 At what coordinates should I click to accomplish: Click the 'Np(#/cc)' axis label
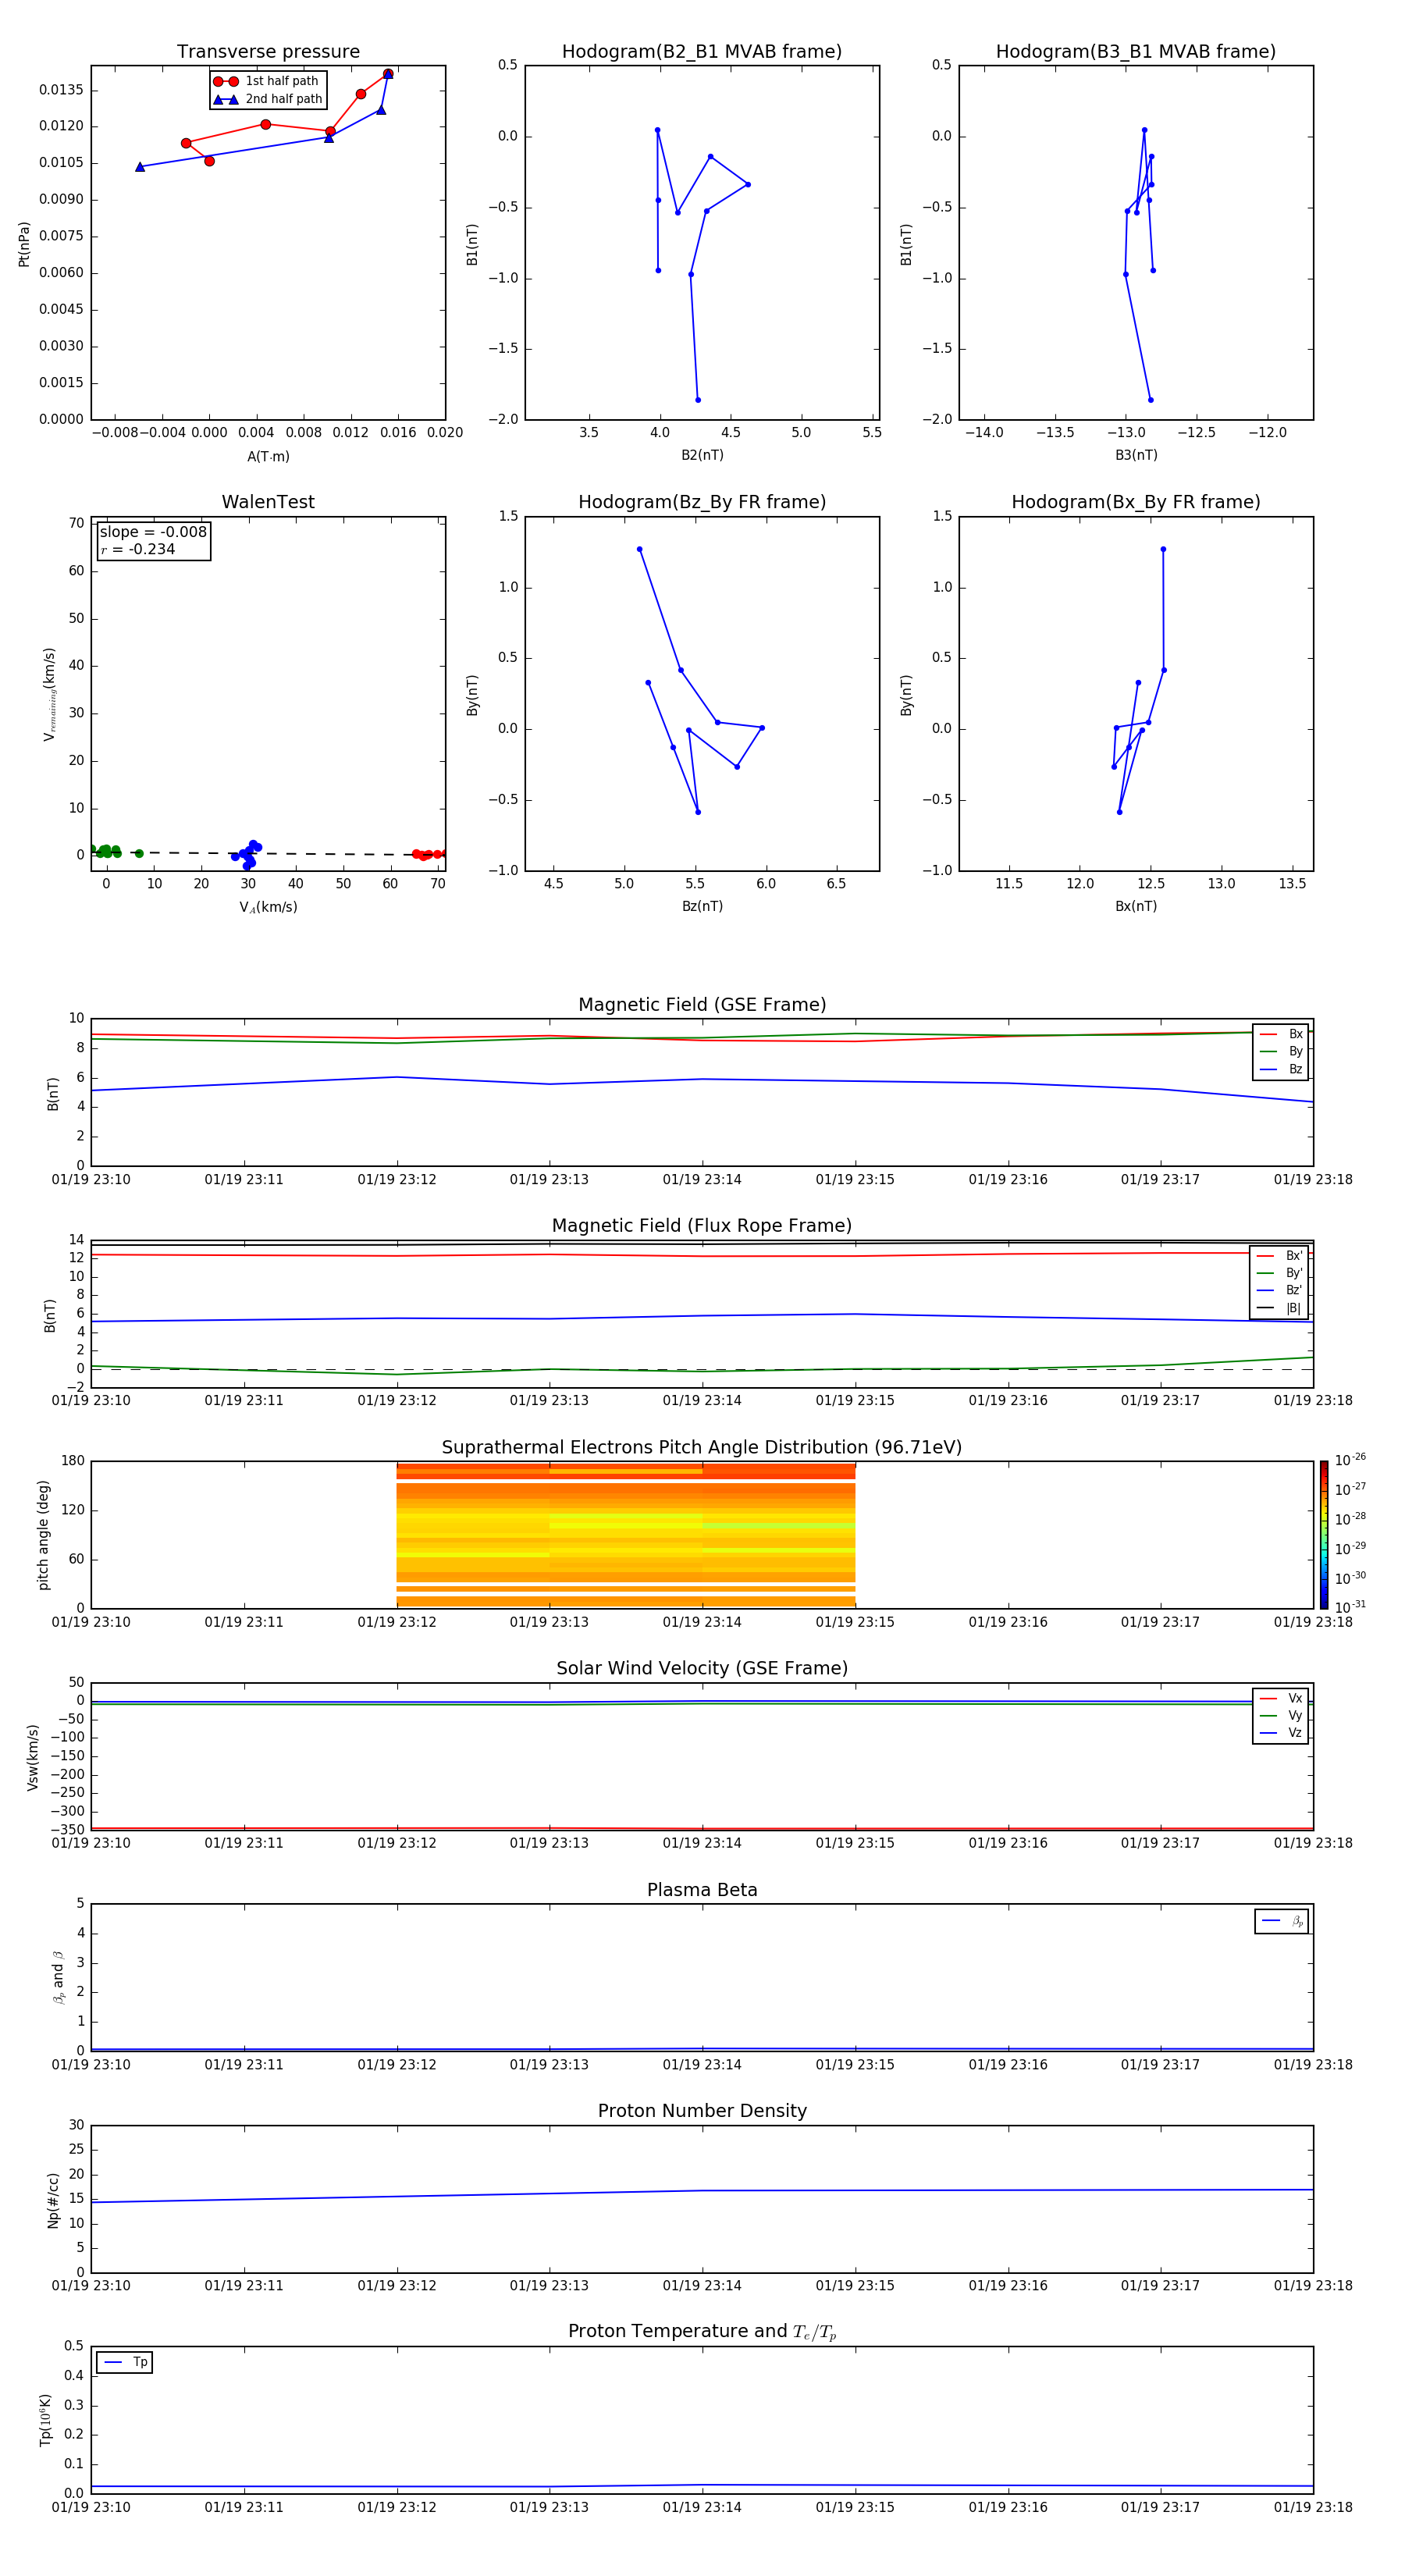coord(53,2200)
